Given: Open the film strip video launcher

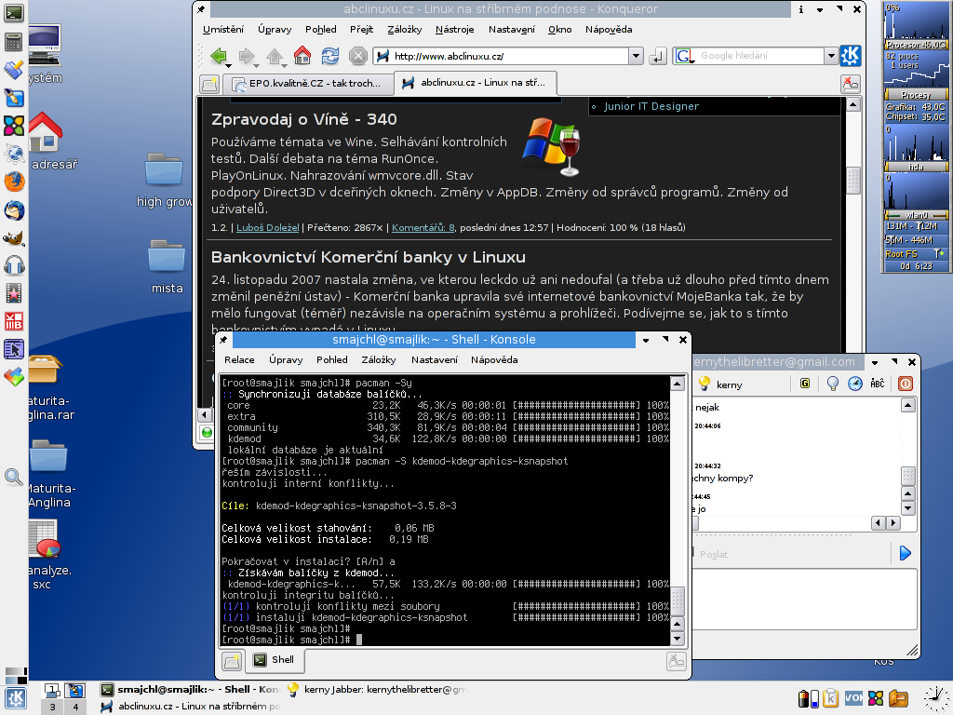Looking at the screenshot, I should pyautogui.click(x=13, y=293).
